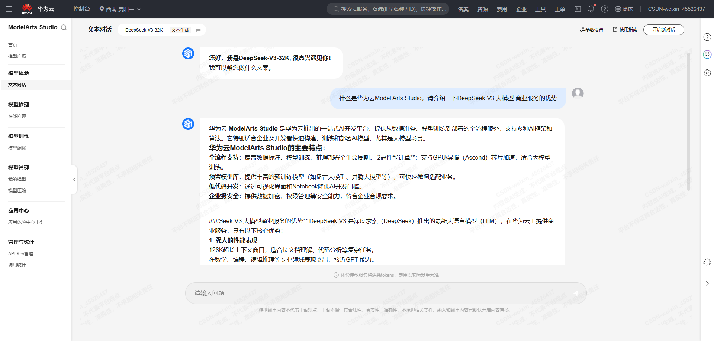
Task: Open 在线推理 in sidebar
Action: pyautogui.click(x=17, y=116)
